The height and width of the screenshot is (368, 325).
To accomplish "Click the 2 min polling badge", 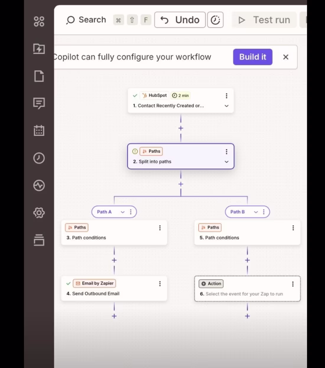I will click(x=181, y=95).
